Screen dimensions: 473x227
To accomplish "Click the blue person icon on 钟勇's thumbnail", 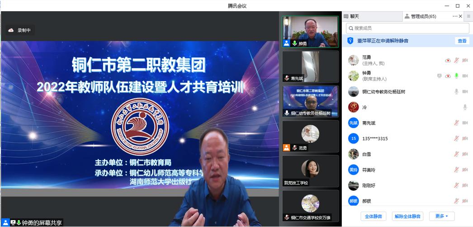I will [x=286, y=43].
